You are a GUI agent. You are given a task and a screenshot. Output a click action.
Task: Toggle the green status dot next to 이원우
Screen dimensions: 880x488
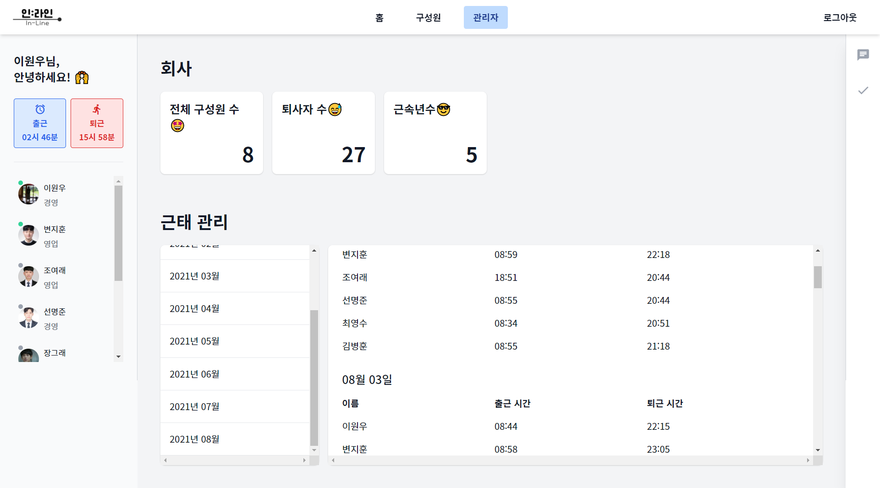(x=20, y=182)
